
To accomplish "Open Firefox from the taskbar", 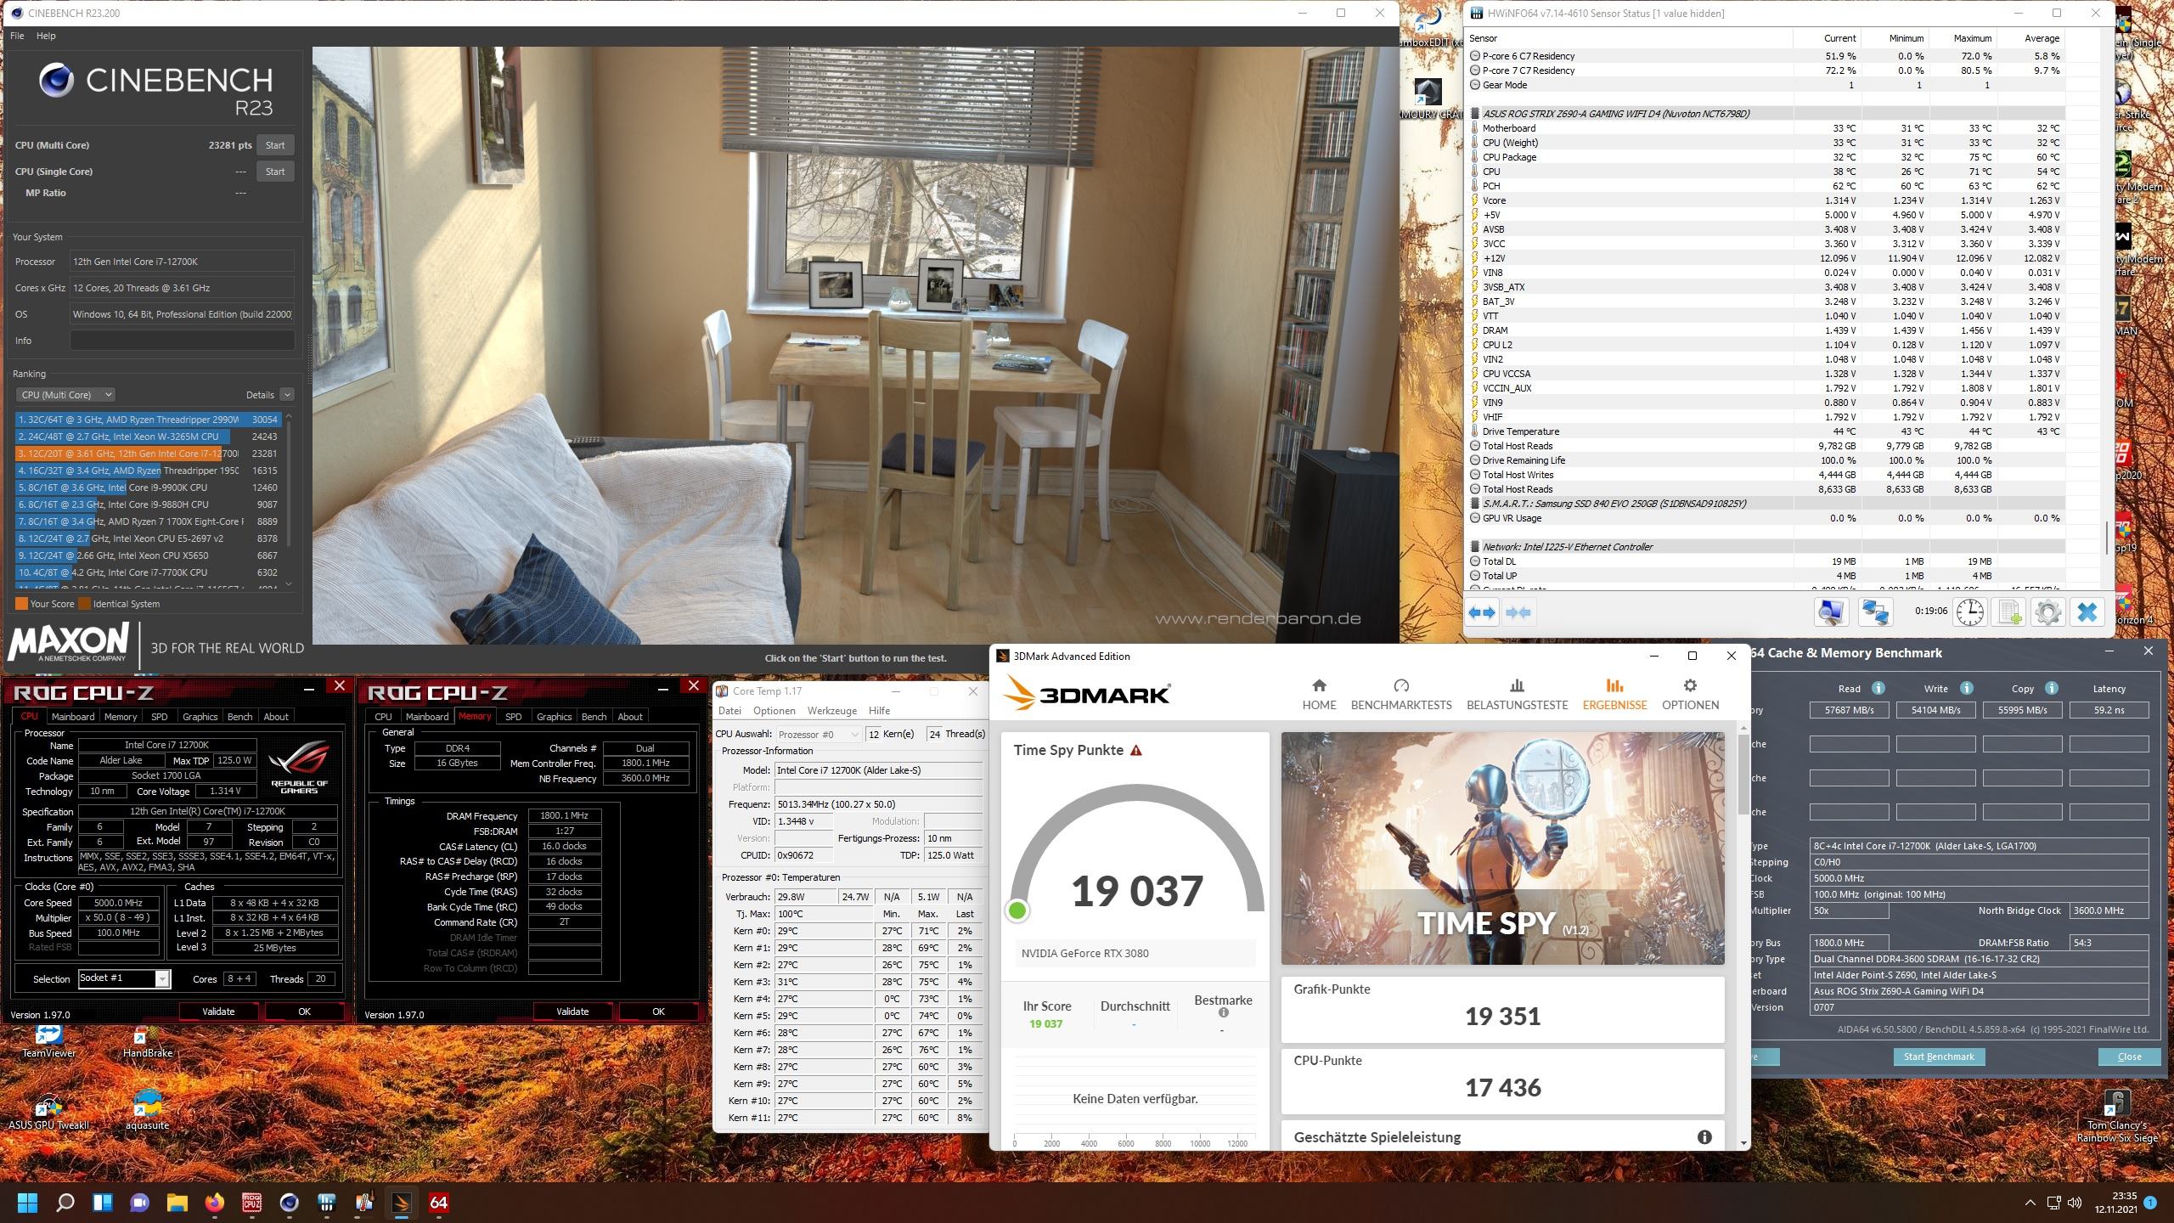I will (x=215, y=1203).
